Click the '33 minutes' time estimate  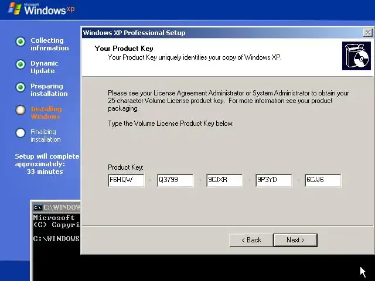(45, 172)
